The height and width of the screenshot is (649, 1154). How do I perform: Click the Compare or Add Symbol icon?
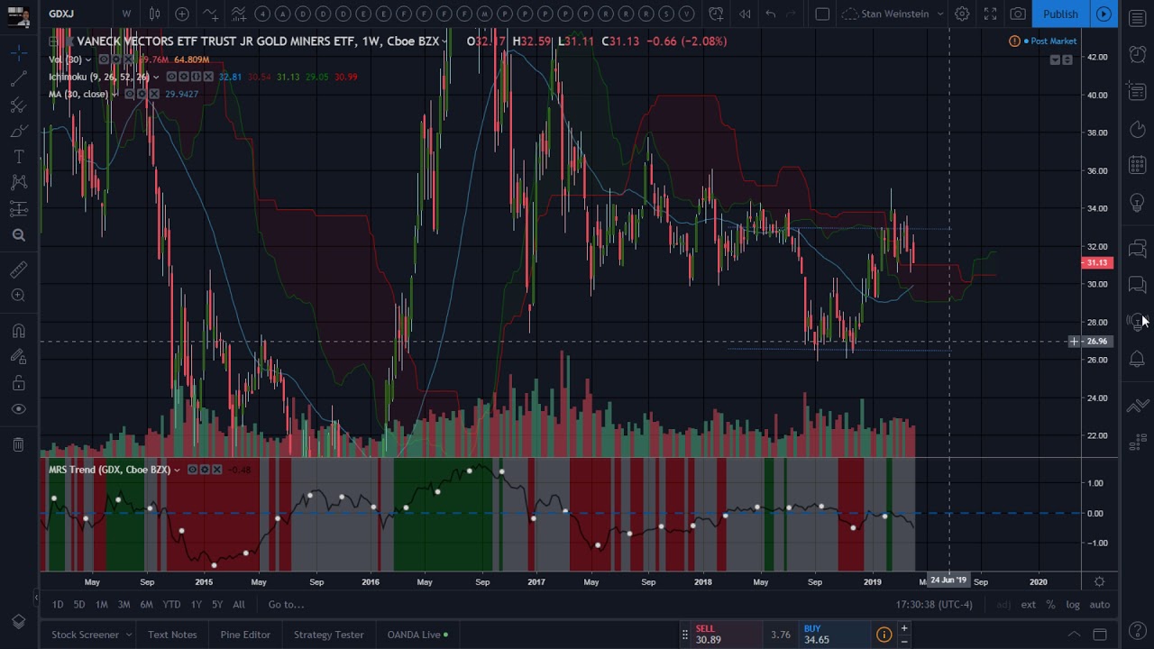point(182,14)
